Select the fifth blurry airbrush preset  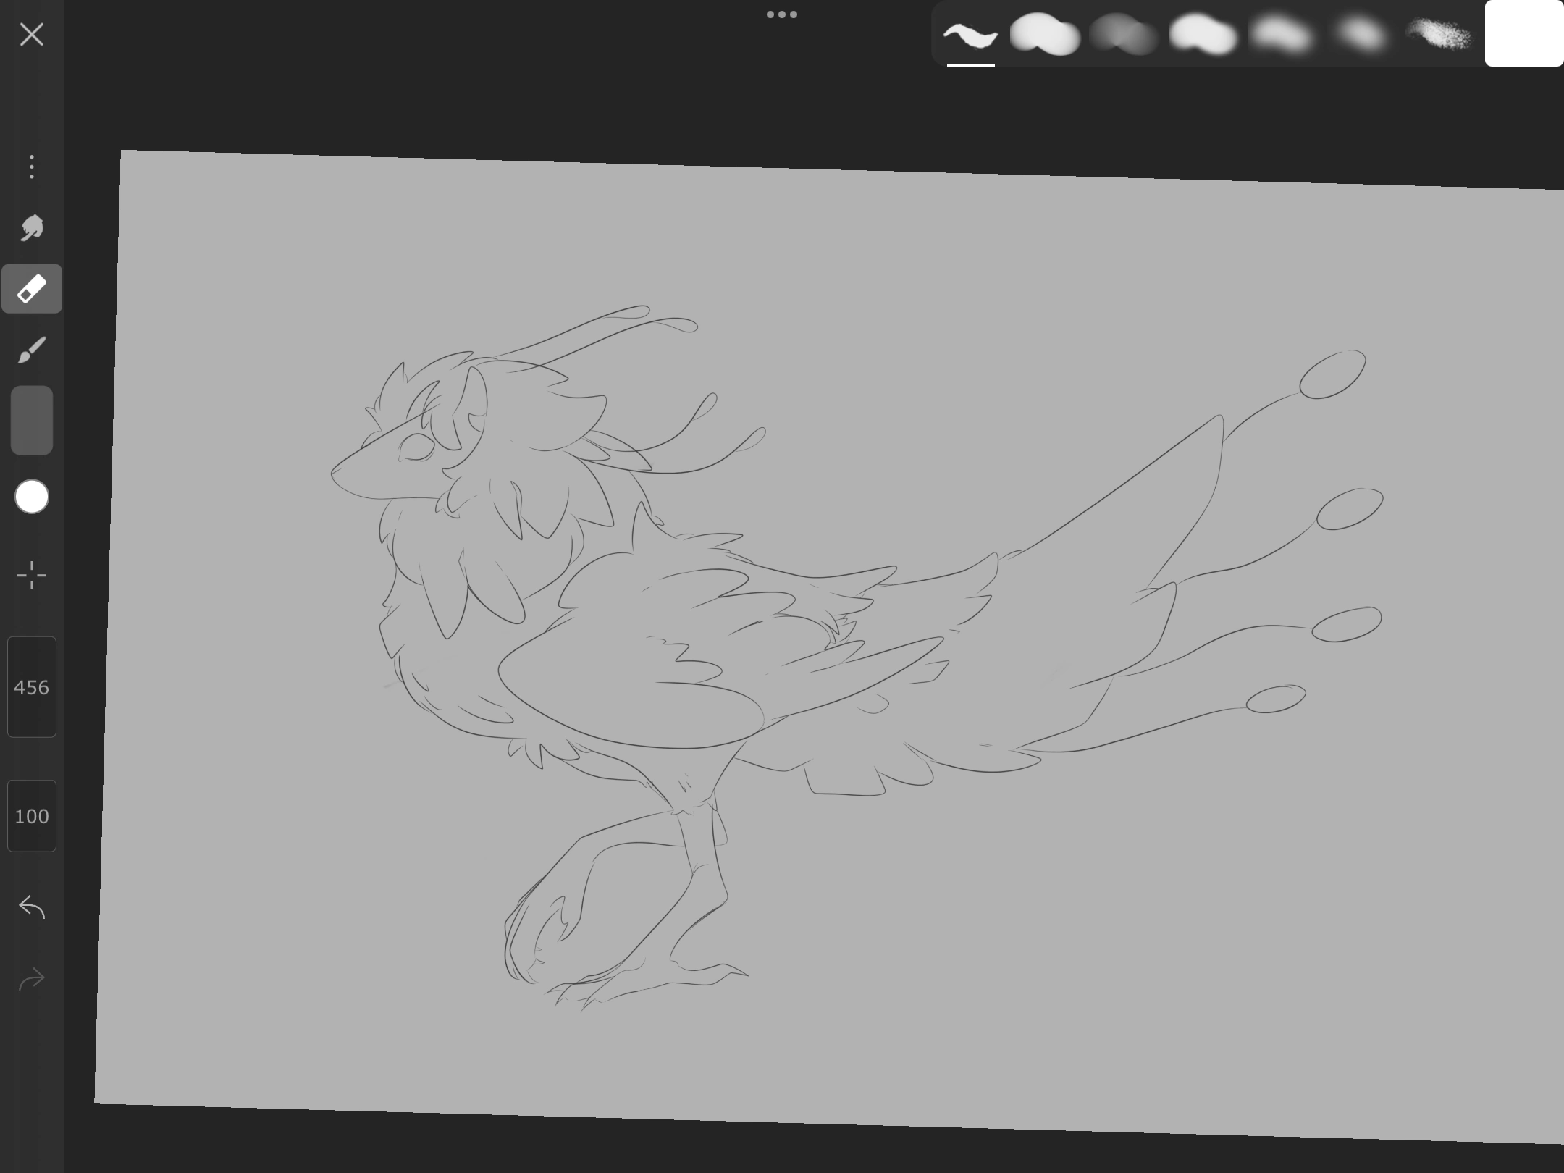1282,35
